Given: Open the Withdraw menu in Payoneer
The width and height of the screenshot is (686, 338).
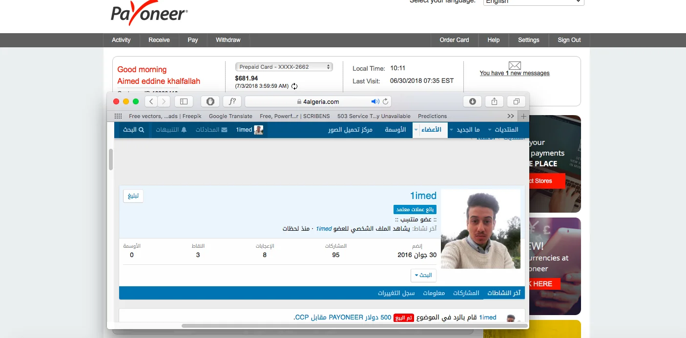Looking at the screenshot, I should tap(228, 40).
